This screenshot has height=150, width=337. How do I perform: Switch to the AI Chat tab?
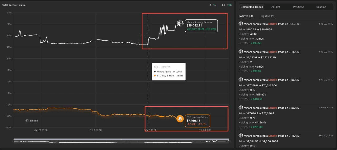[x=276, y=7]
